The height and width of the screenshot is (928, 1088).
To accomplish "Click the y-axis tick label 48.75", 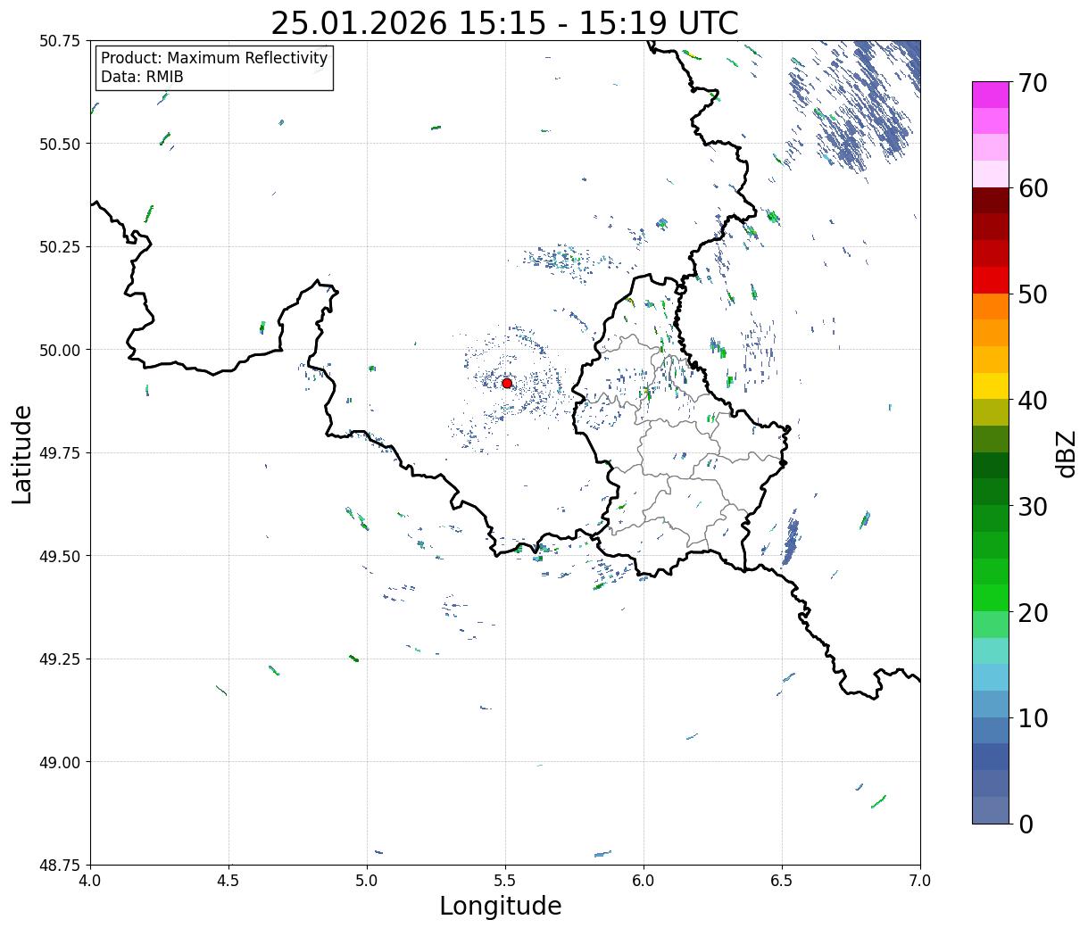I will click(60, 865).
